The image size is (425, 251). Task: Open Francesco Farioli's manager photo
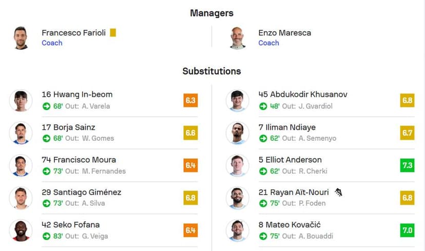coord(21,38)
